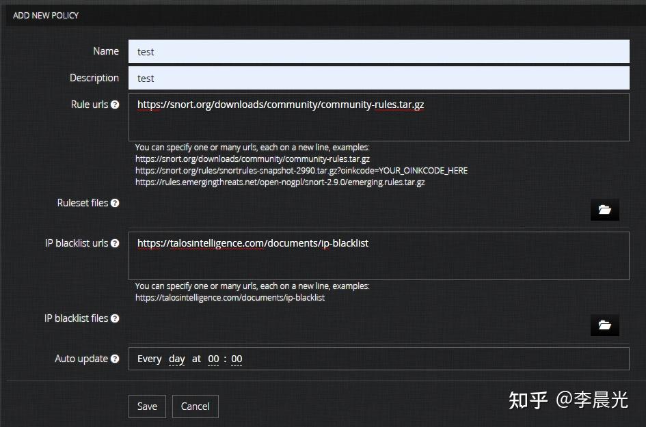Viewport: 646px width, 427px height.
Task: Click the Name input containing 'test'
Action: (x=378, y=51)
